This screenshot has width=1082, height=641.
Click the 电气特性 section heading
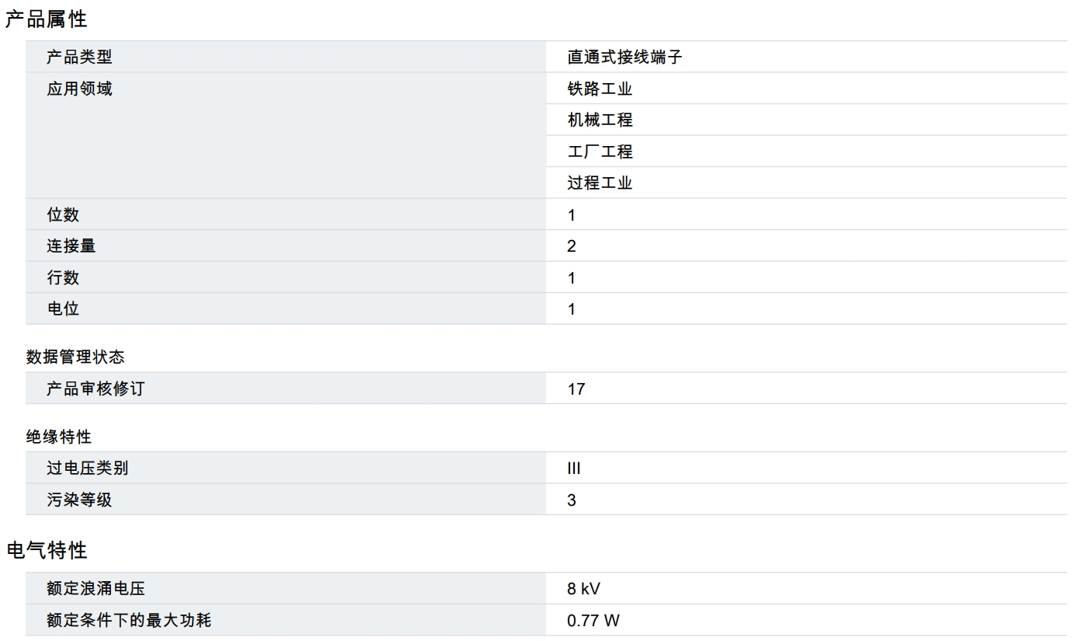tap(46, 550)
